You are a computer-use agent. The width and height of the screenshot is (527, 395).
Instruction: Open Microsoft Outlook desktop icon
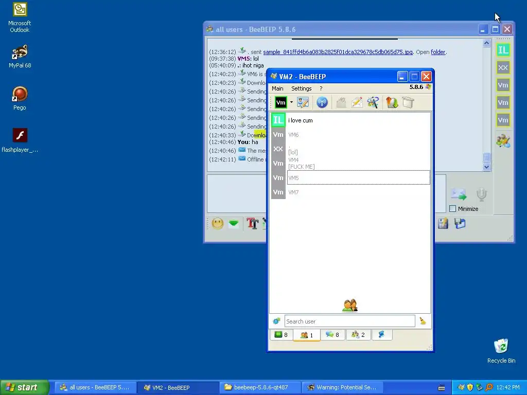[x=20, y=17]
